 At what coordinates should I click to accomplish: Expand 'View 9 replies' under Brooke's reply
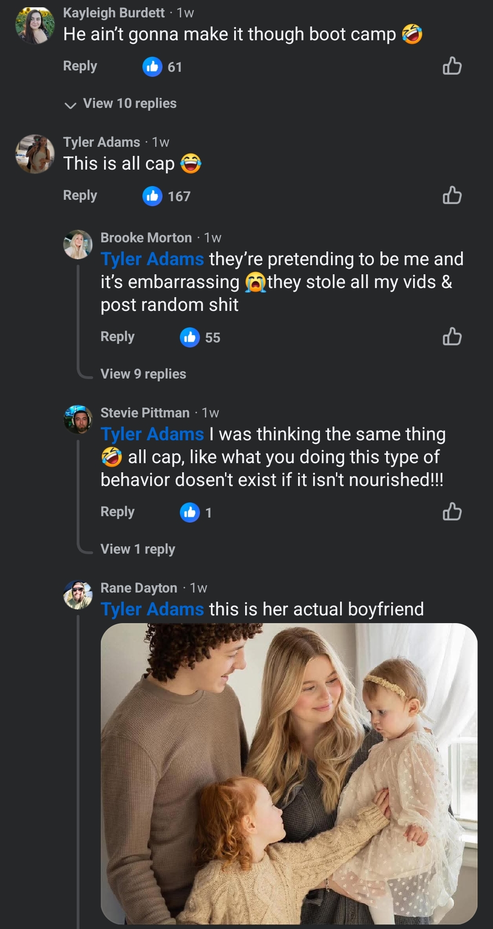[143, 374]
